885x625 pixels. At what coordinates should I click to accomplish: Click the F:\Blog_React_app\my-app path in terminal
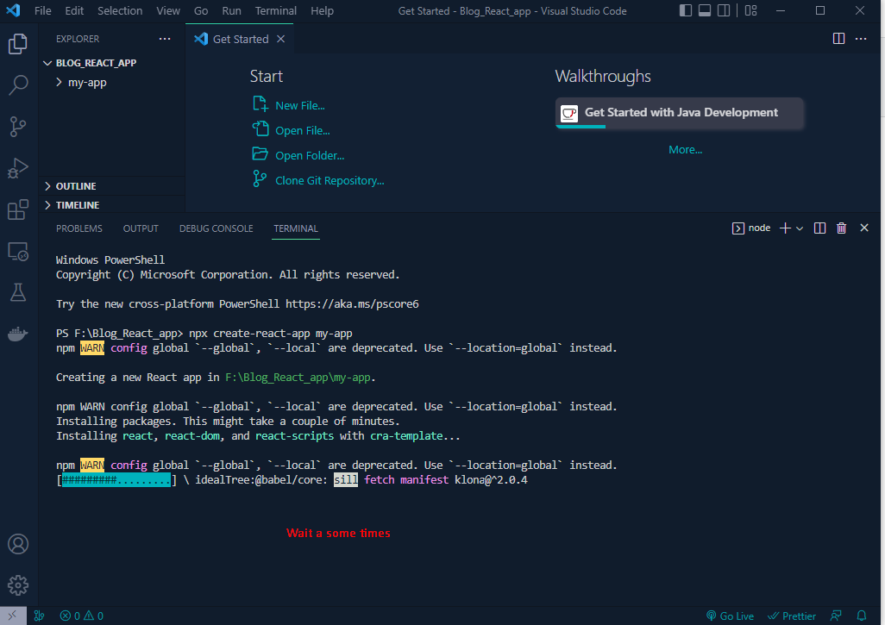point(298,378)
